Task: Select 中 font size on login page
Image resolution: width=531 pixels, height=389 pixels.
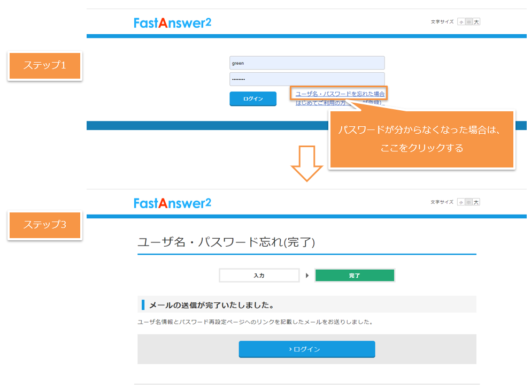Action: pyautogui.click(x=468, y=22)
